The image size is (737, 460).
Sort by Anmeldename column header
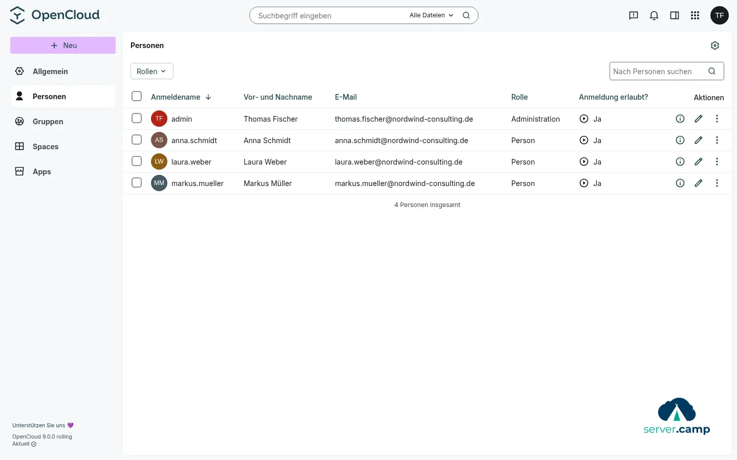point(181,97)
